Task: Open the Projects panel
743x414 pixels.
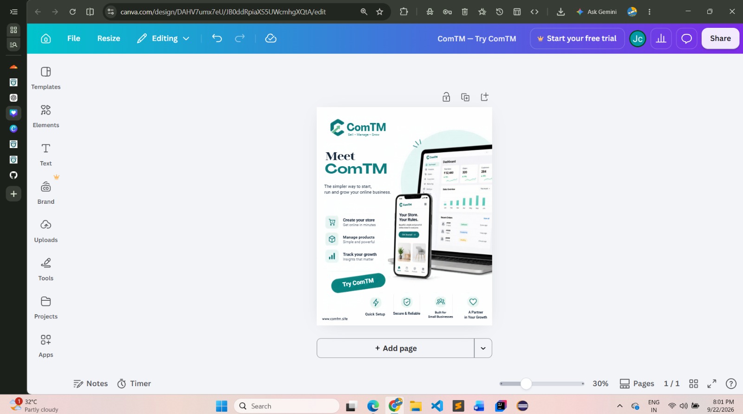Action: tap(46, 308)
